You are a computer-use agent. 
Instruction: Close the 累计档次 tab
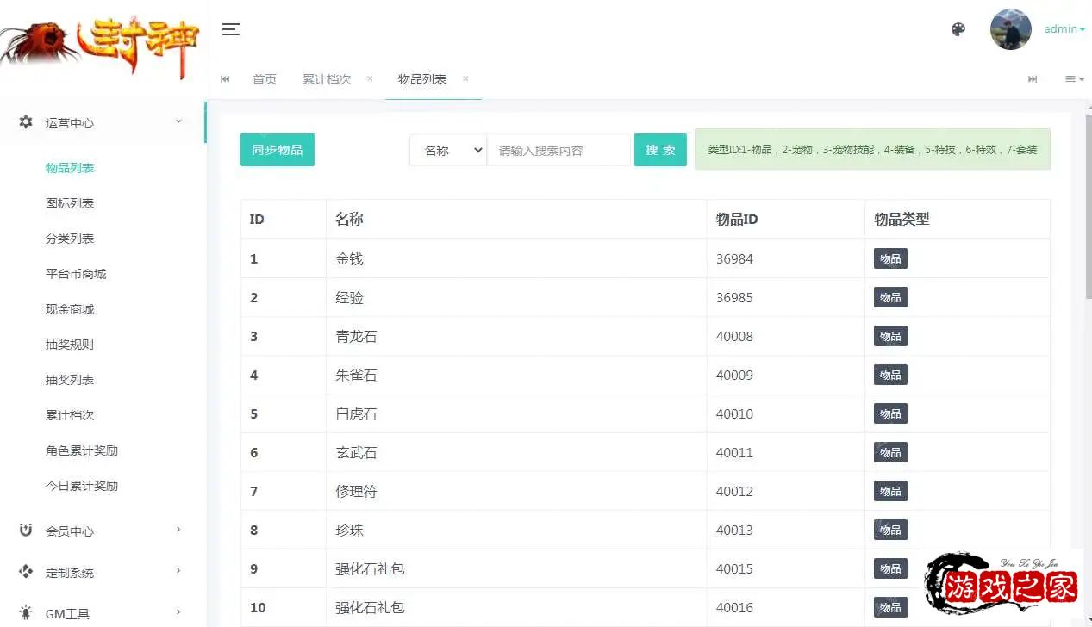click(370, 78)
